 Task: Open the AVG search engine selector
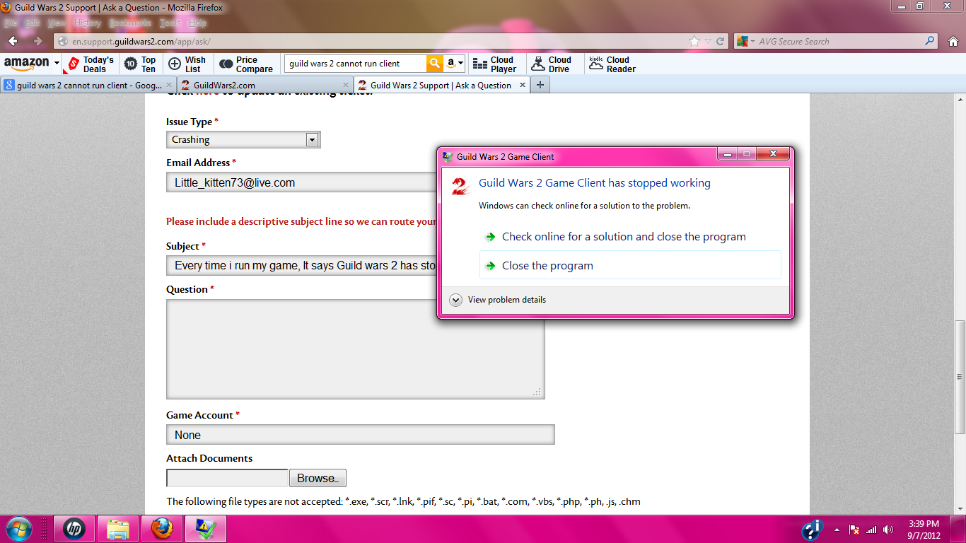tap(745, 42)
